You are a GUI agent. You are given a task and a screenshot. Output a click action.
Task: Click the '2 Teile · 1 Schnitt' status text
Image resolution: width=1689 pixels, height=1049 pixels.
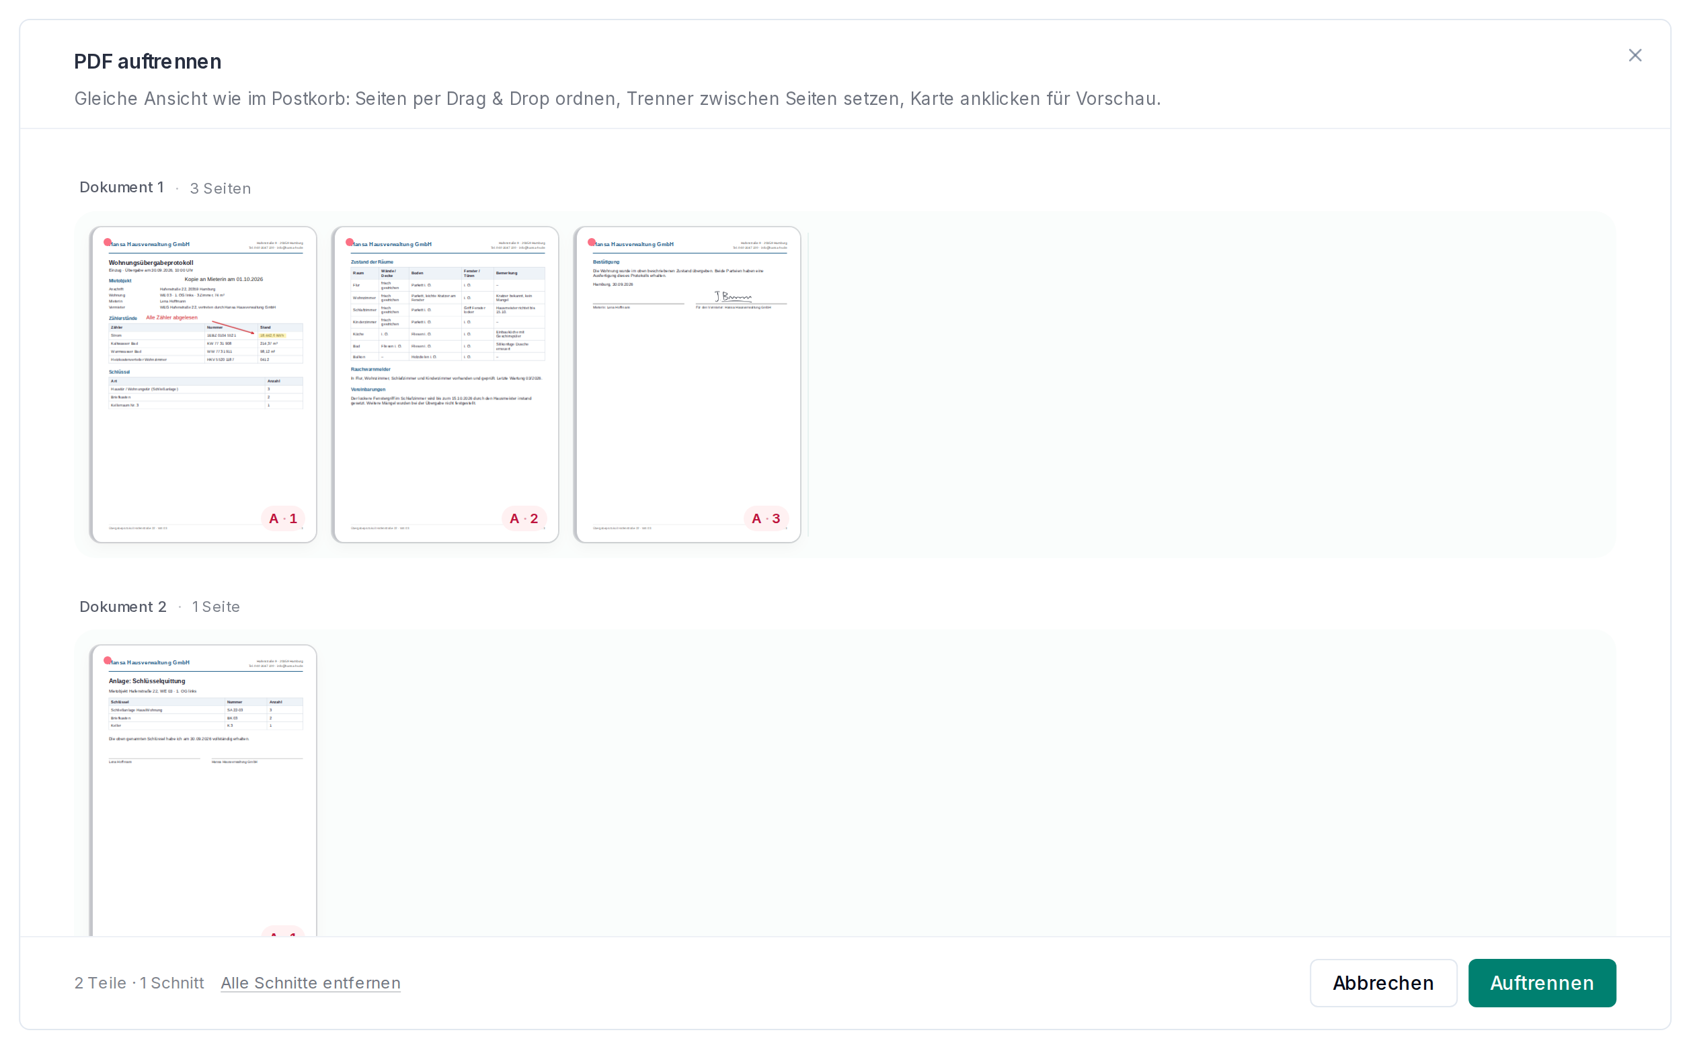coord(139,983)
